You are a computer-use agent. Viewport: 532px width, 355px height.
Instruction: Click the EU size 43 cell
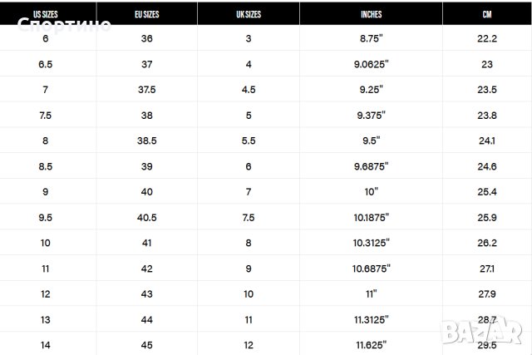[147, 293]
